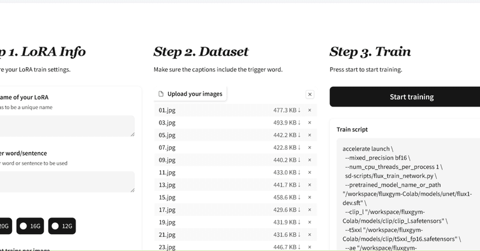The width and height of the screenshot is (480, 251).
Task: Click the 11.jpg file name entry
Action: tap(167, 173)
